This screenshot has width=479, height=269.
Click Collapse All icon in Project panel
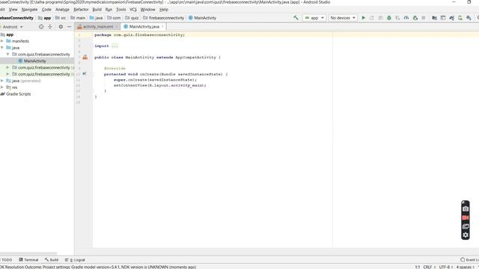point(50,27)
